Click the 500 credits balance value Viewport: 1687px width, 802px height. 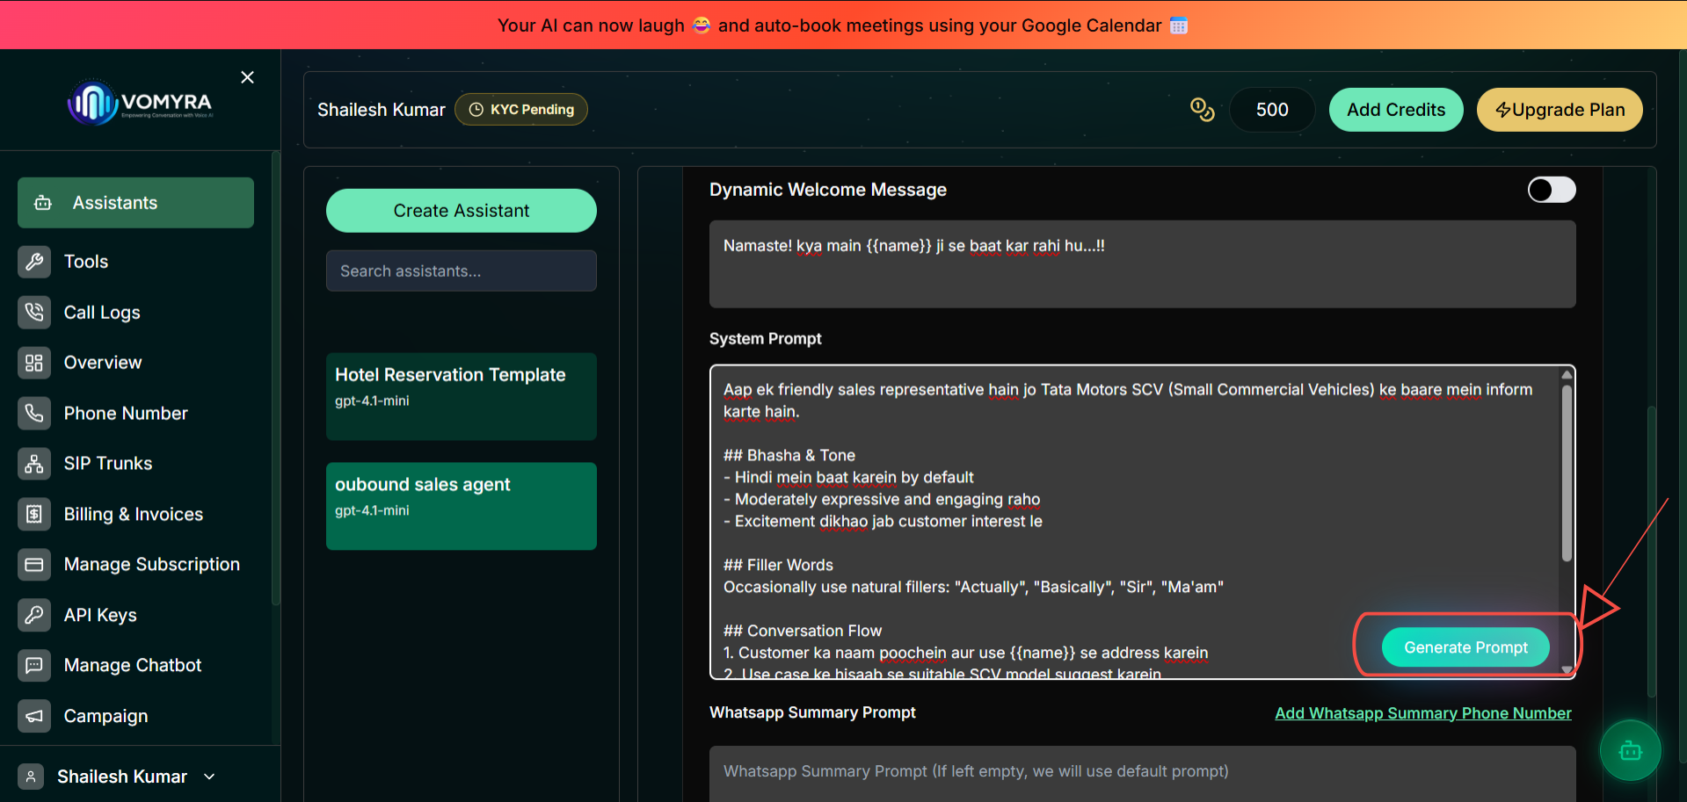click(x=1272, y=110)
